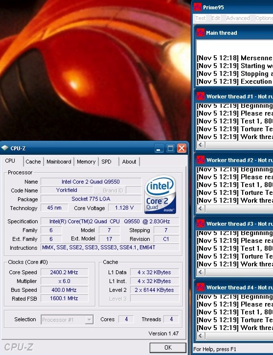
Task: Click the Prime95 title bar icon
Action: (198, 7)
